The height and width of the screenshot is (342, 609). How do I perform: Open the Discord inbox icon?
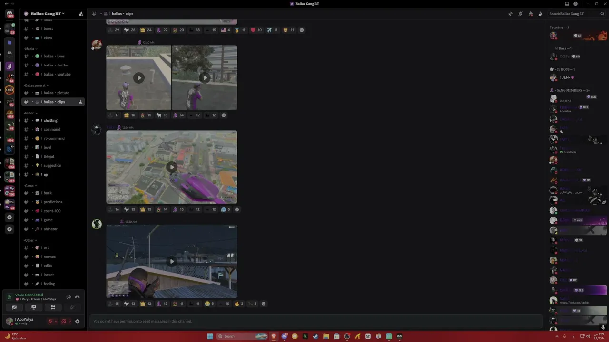[567, 4]
